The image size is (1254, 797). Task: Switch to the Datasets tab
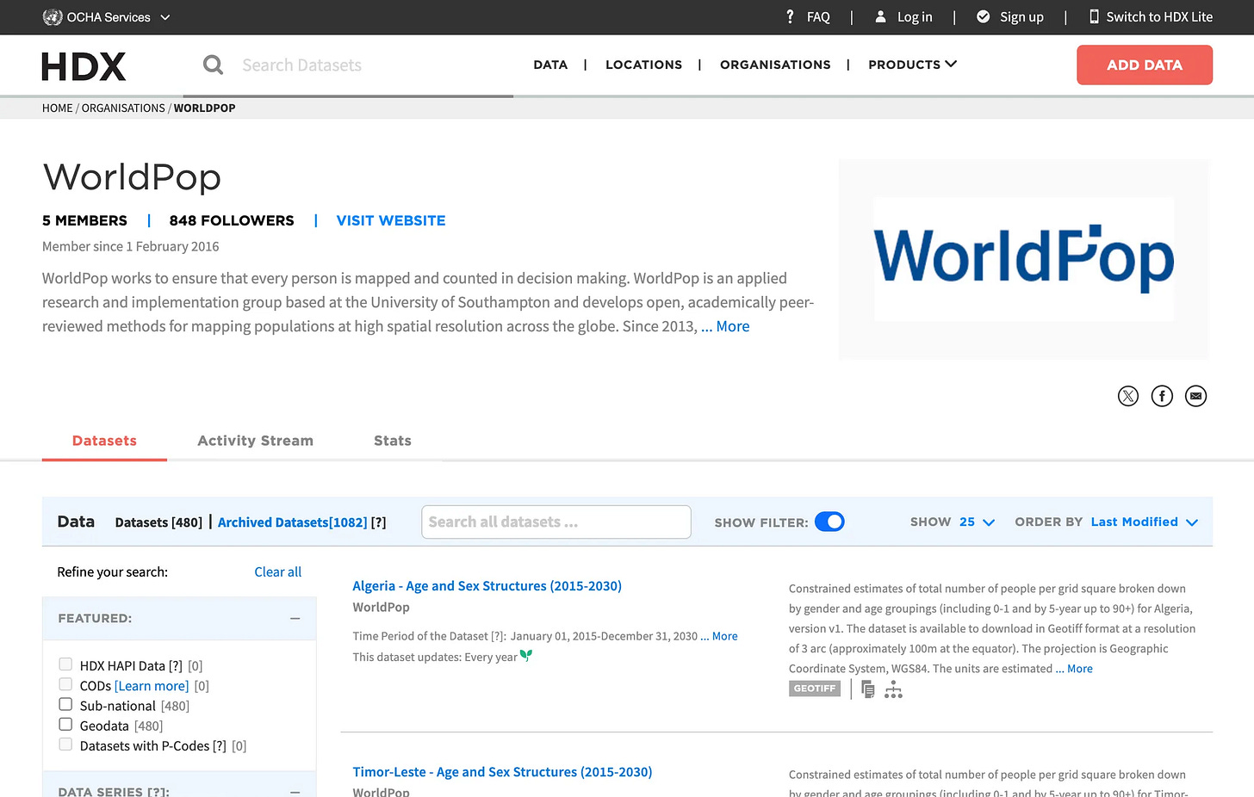[104, 441]
